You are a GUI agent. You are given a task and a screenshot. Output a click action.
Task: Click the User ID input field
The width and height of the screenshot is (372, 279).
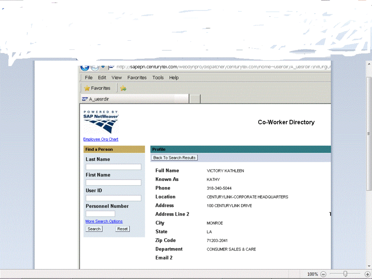coord(114,198)
